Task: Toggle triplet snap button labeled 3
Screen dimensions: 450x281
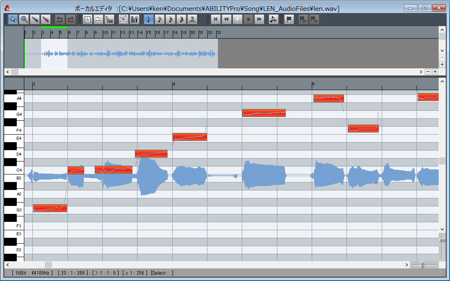Action: [x=192, y=19]
